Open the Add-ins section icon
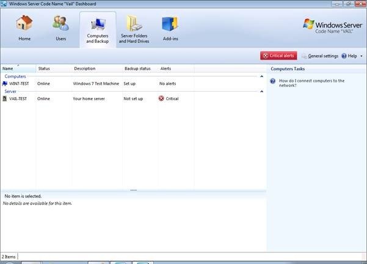367x264 pixels. click(170, 24)
